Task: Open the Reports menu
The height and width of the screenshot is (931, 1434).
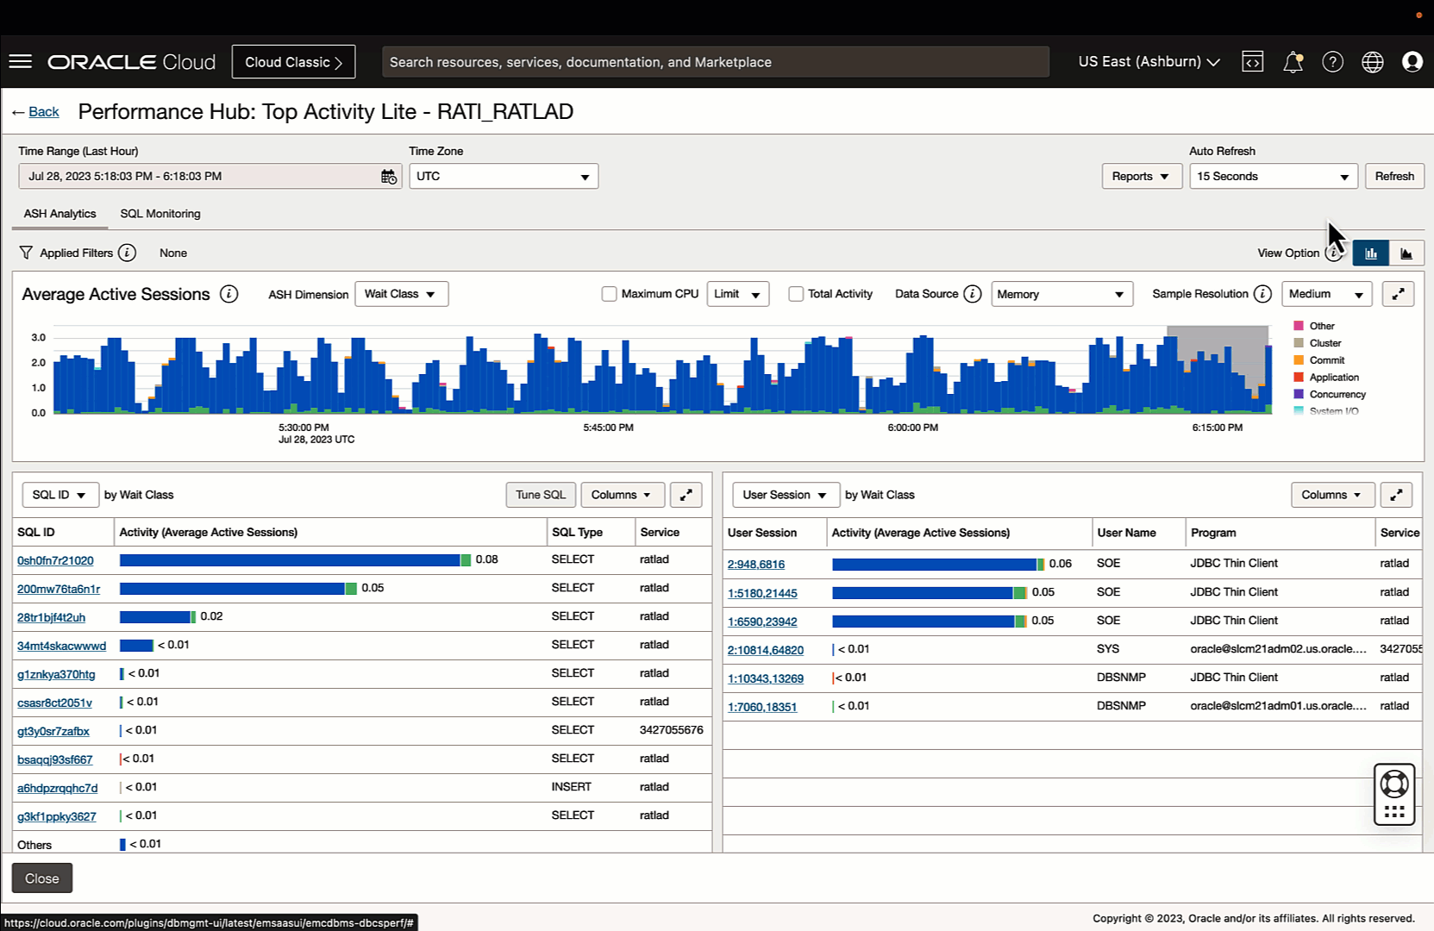Action: [1141, 176]
